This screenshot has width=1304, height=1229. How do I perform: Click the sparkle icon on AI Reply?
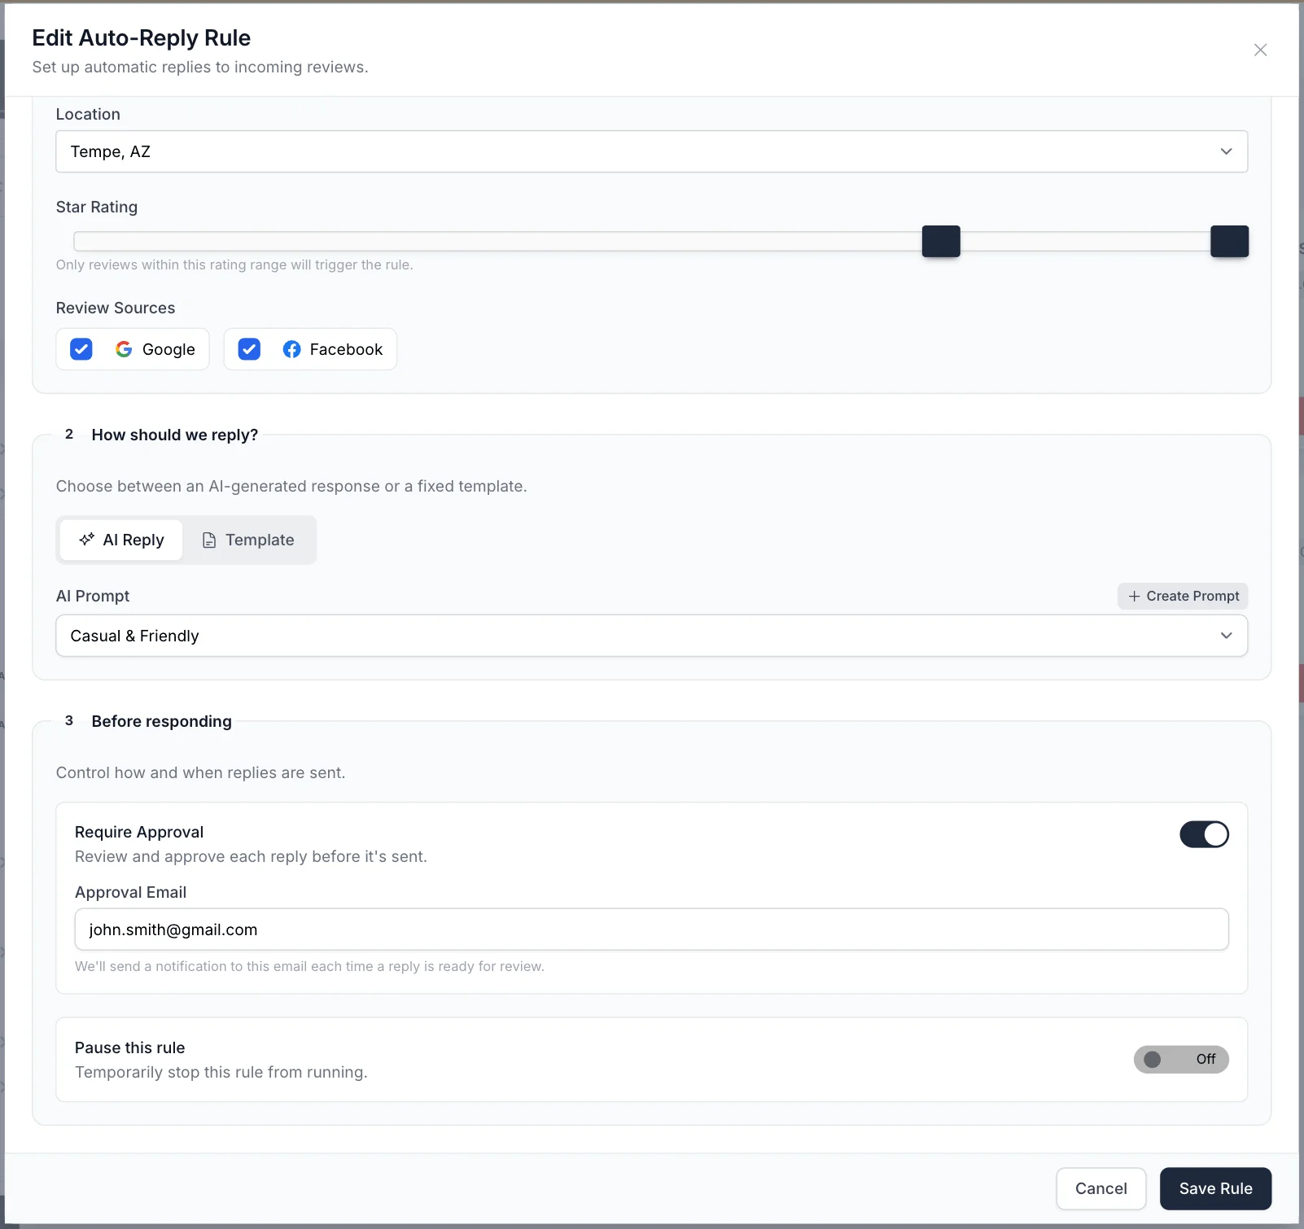coord(86,540)
